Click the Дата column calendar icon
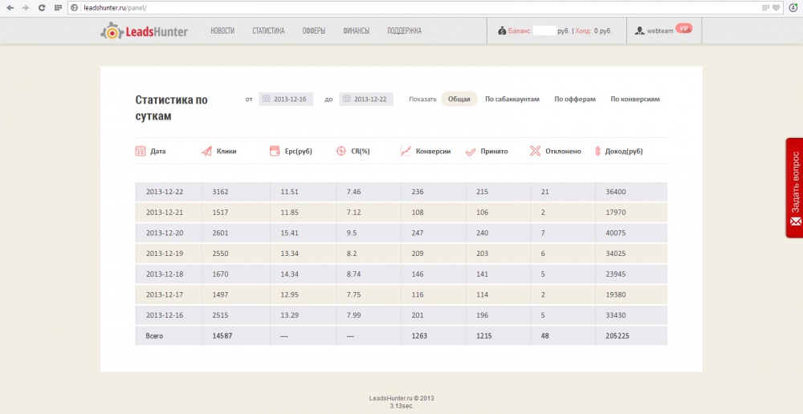This screenshot has width=803, height=414. (141, 151)
